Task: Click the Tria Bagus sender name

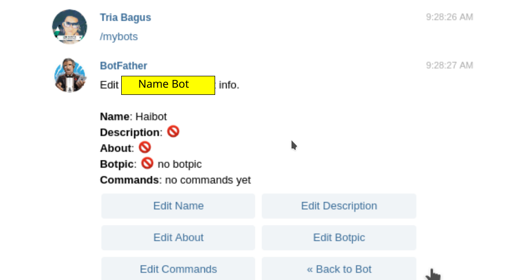Action: [125, 18]
